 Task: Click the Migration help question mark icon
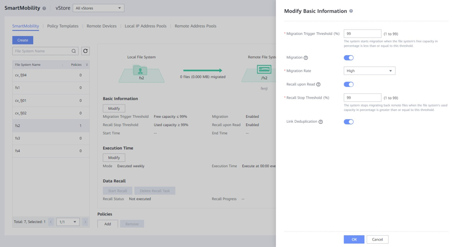[x=306, y=58]
